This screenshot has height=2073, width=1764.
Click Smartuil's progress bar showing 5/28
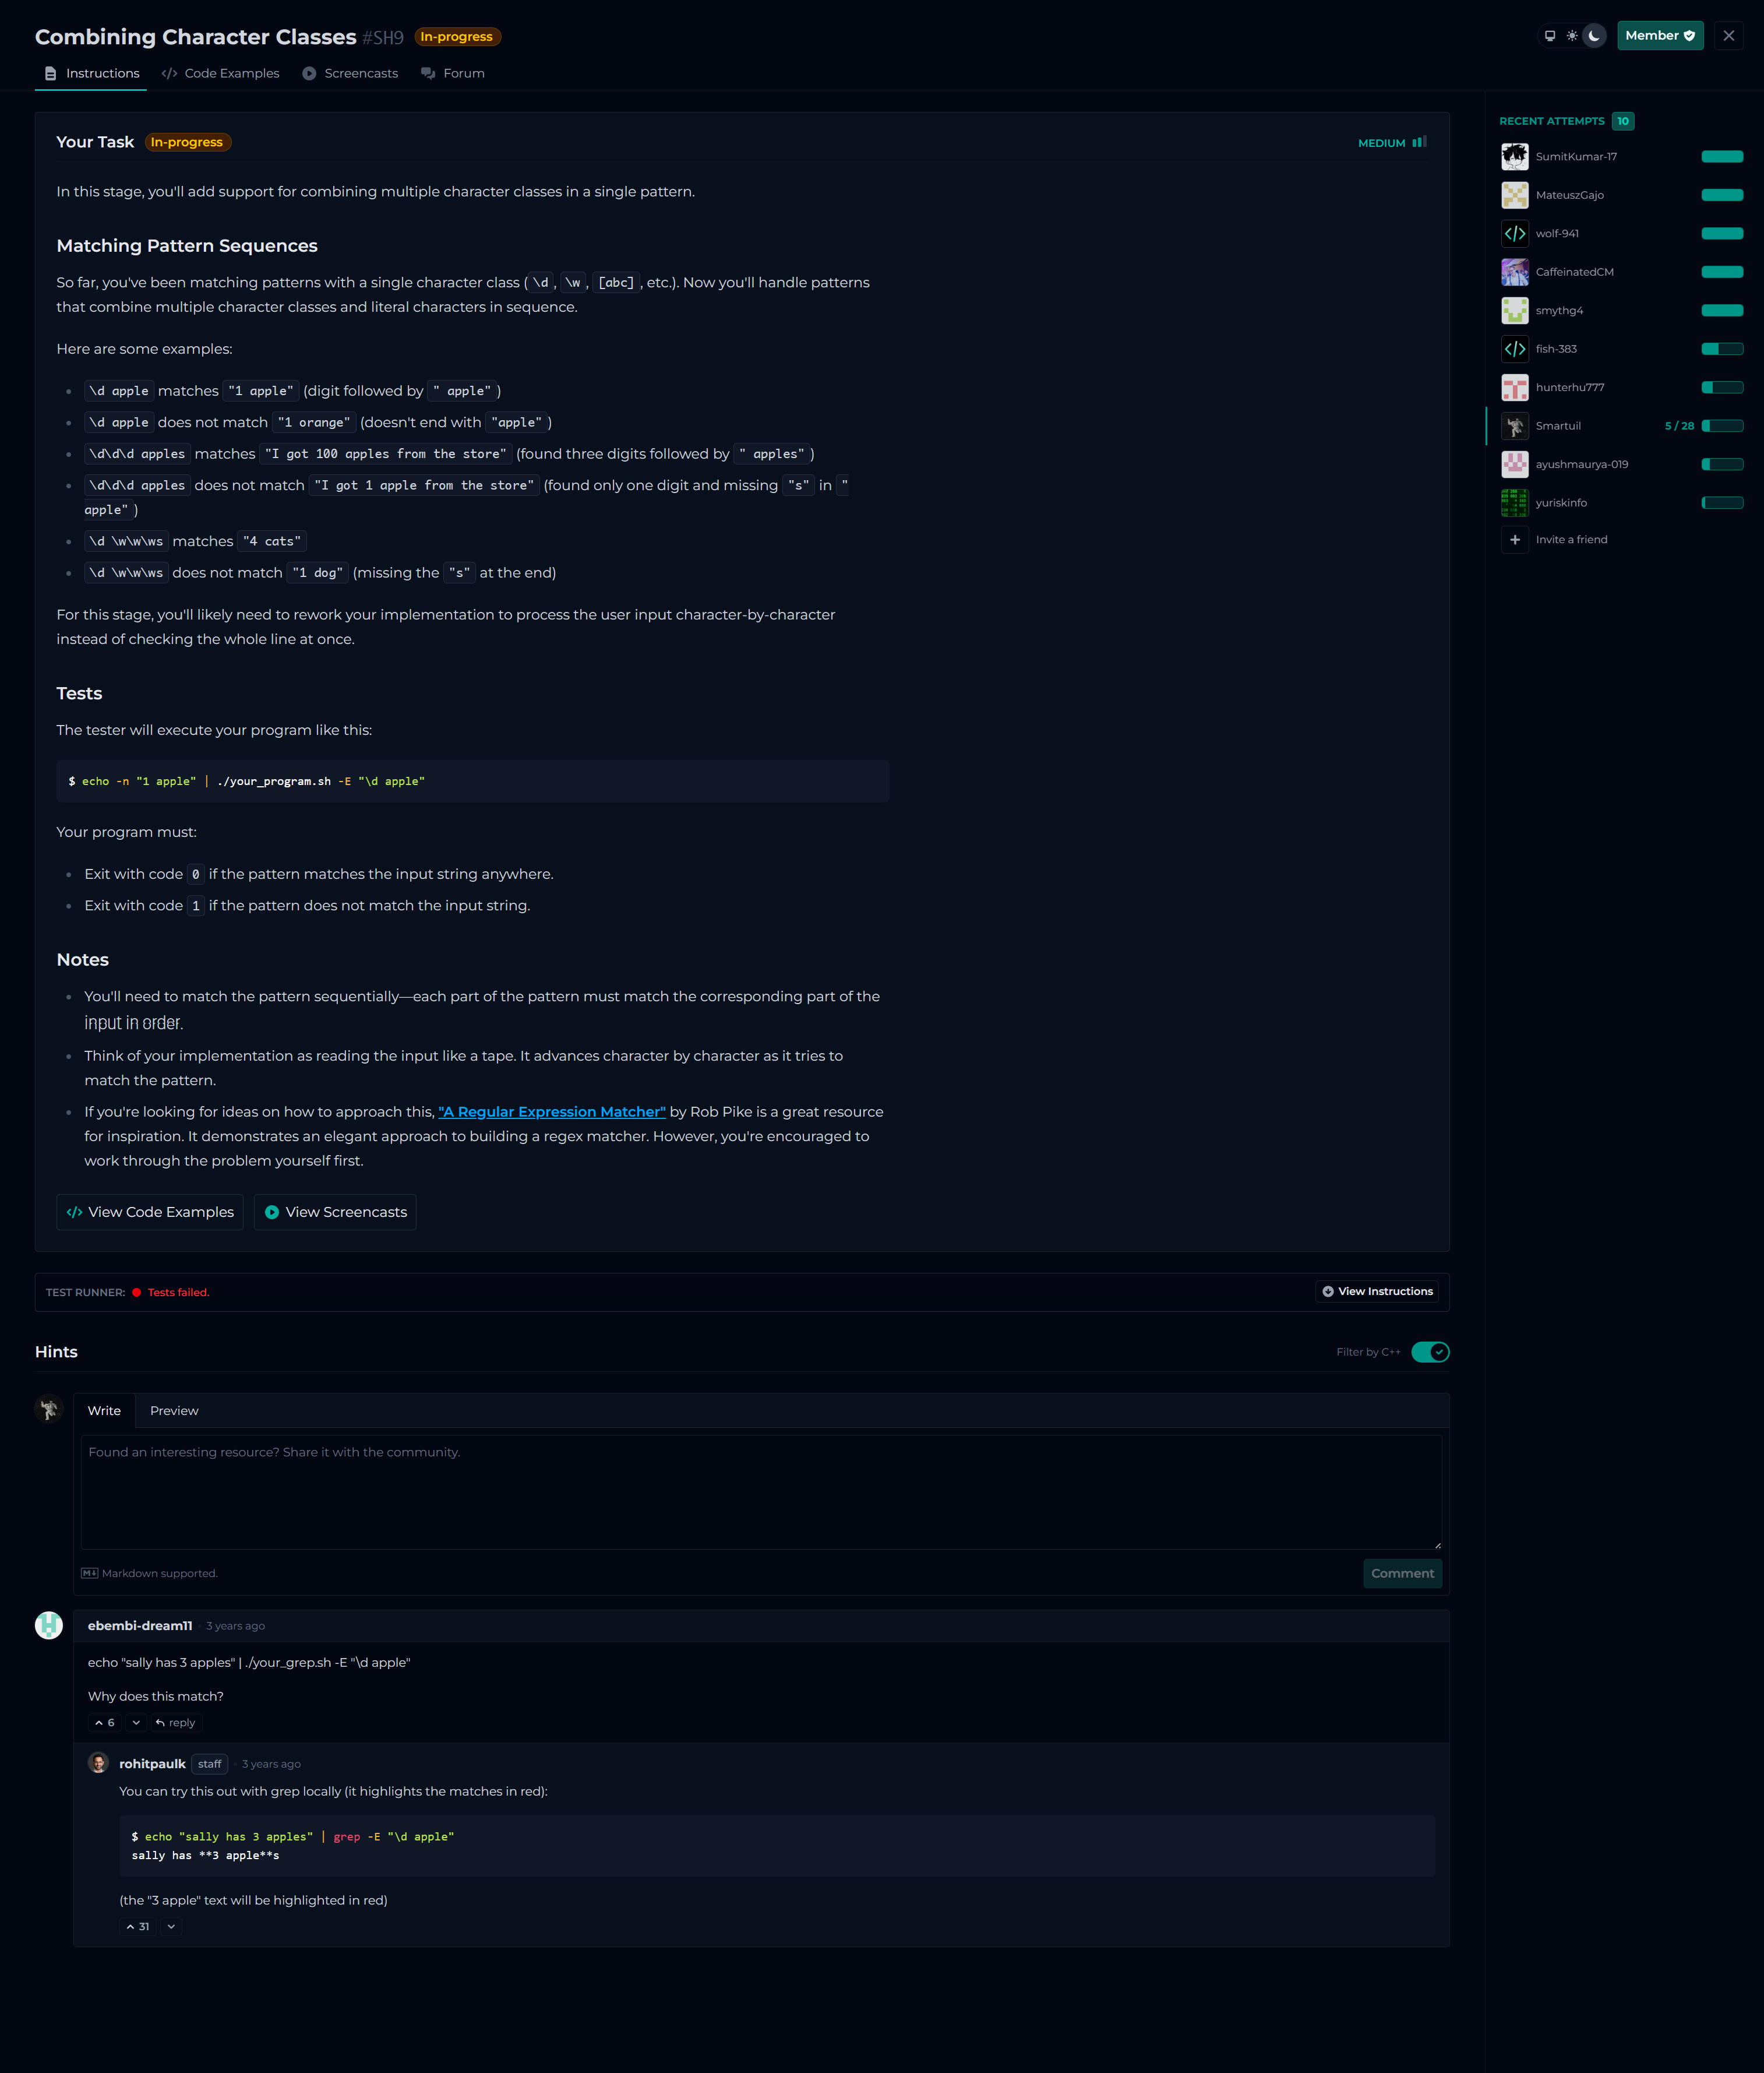(1722, 426)
